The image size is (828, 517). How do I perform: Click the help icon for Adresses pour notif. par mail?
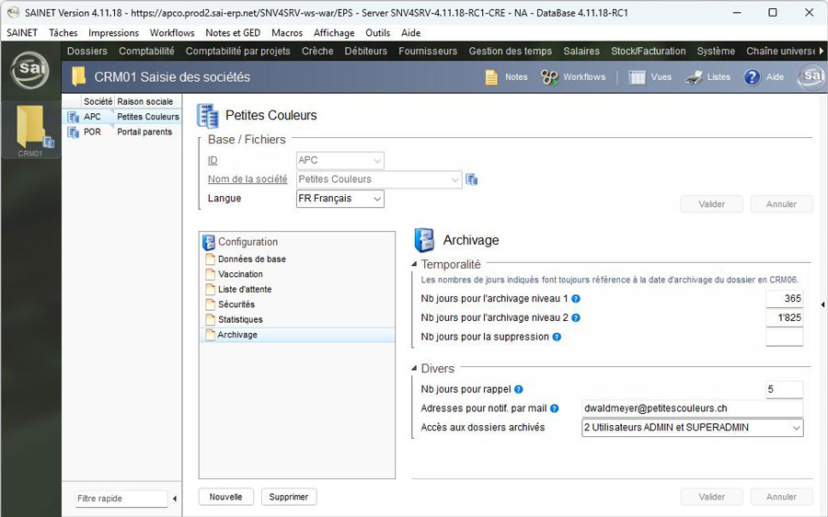(554, 408)
